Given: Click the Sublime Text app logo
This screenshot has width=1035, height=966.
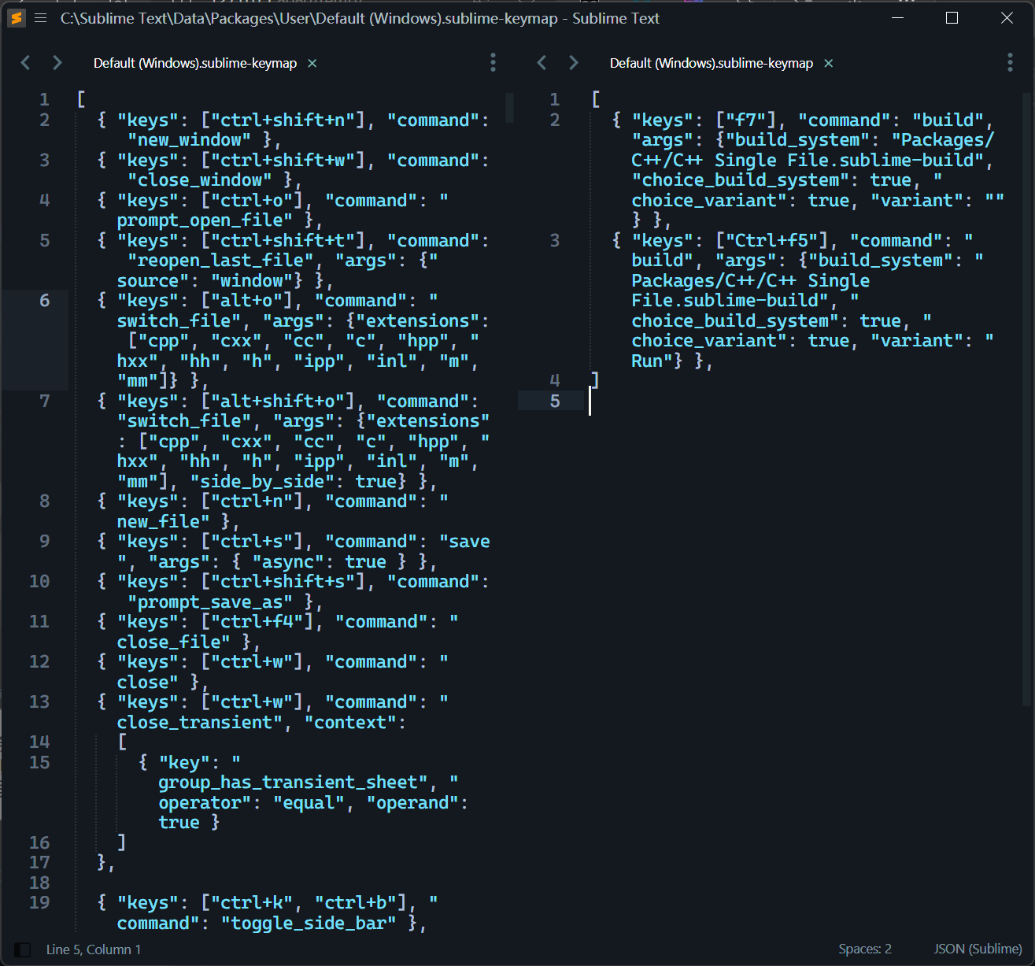Looking at the screenshot, I should point(17,18).
